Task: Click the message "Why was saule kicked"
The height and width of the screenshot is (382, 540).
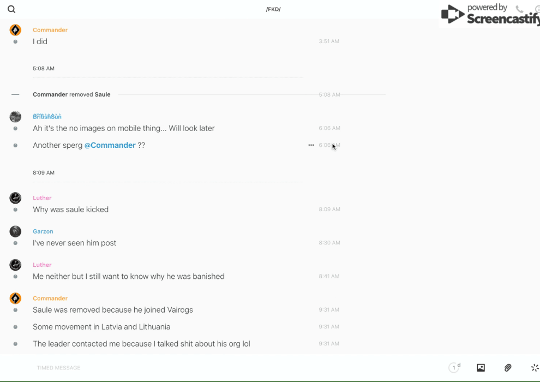Action: (70, 210)
